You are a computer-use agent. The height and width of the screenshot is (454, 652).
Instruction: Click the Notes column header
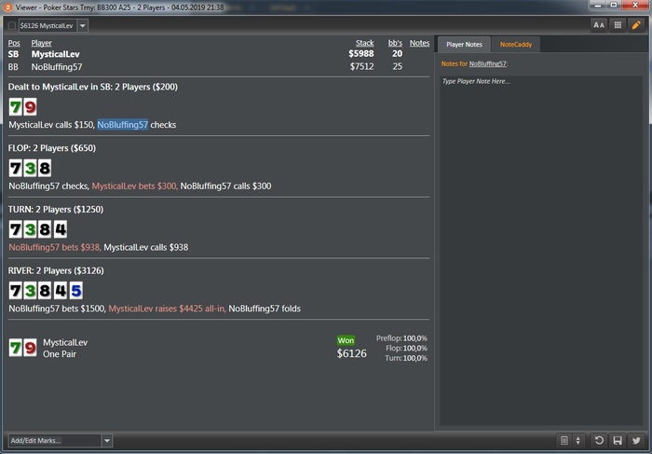tap(419, 43)
